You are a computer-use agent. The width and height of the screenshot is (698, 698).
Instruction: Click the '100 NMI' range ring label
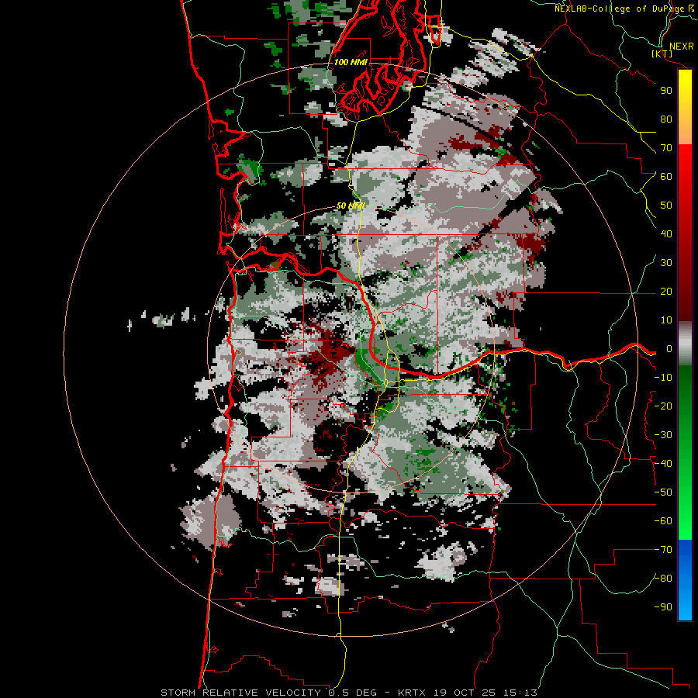(351, 62)
